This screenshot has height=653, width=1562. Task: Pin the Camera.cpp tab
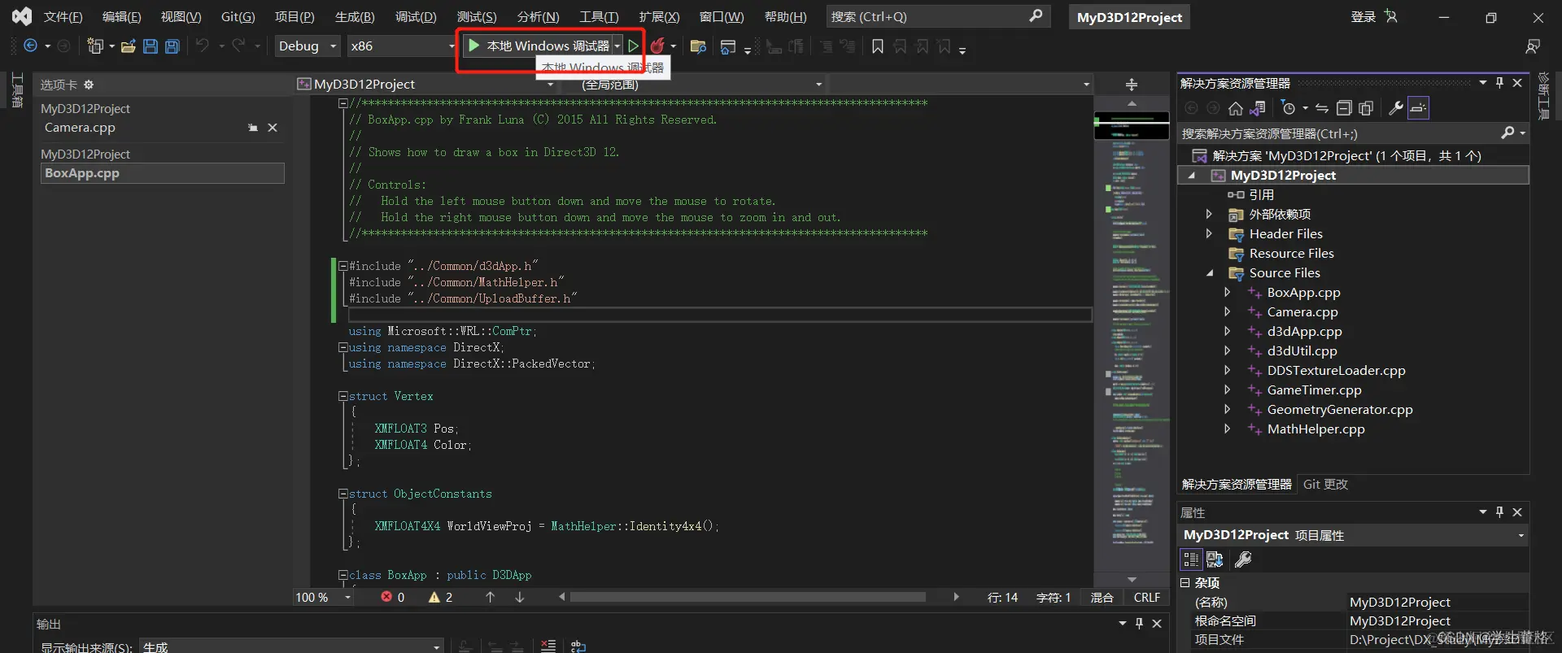(x=253, y=128)
